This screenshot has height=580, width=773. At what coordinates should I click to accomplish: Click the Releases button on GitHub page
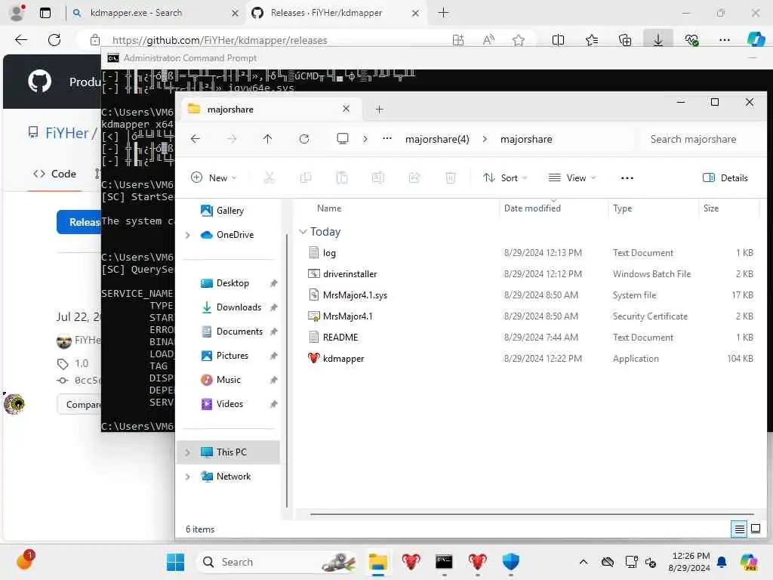click(79, 222)
